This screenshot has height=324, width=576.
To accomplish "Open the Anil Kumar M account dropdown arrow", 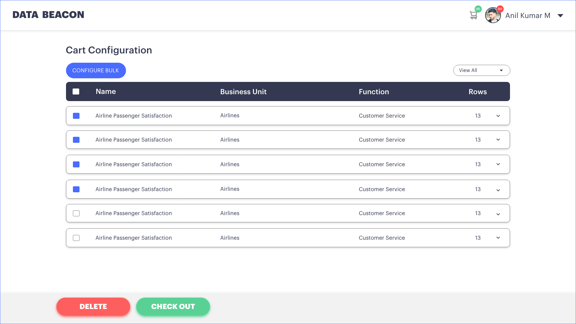I will [560, 16].
